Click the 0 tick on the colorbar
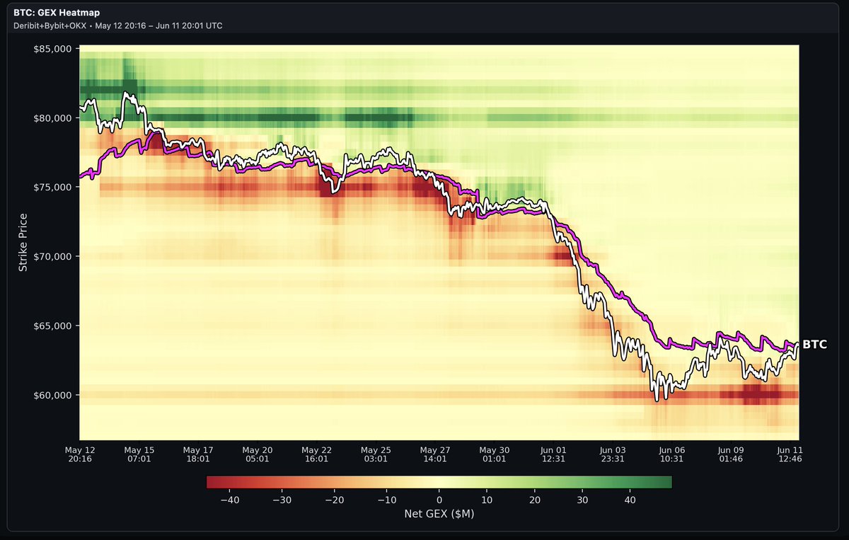849x540 pixels. tap(439, 500)
